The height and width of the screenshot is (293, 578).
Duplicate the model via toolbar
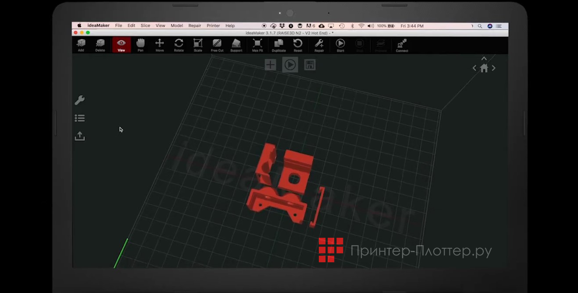point(278,45)
